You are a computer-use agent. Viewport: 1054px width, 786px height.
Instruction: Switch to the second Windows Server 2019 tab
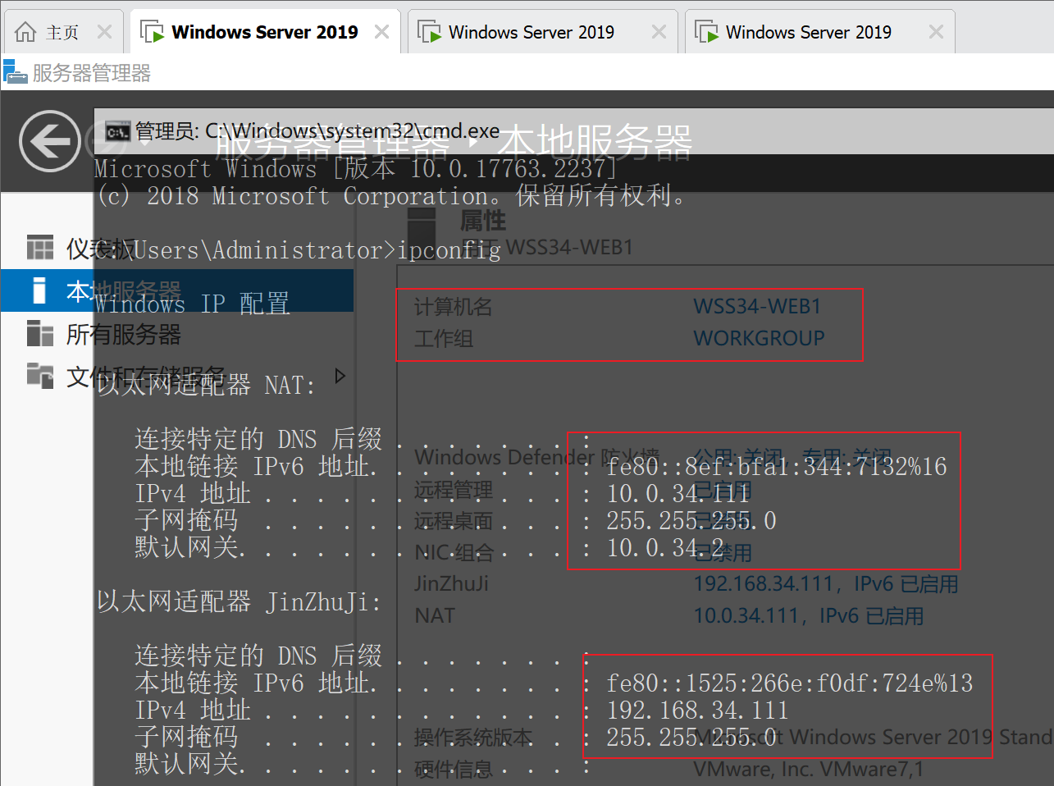[542, 32]
